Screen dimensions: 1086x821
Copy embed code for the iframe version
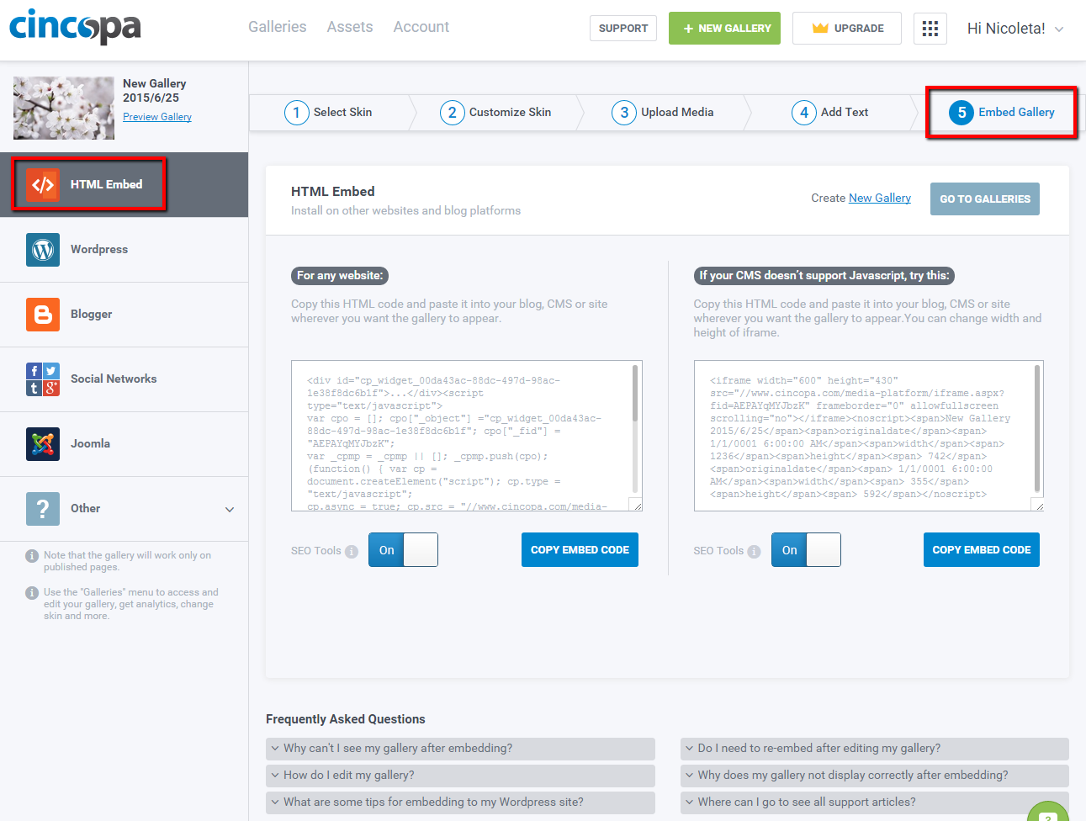pos(982,550)
